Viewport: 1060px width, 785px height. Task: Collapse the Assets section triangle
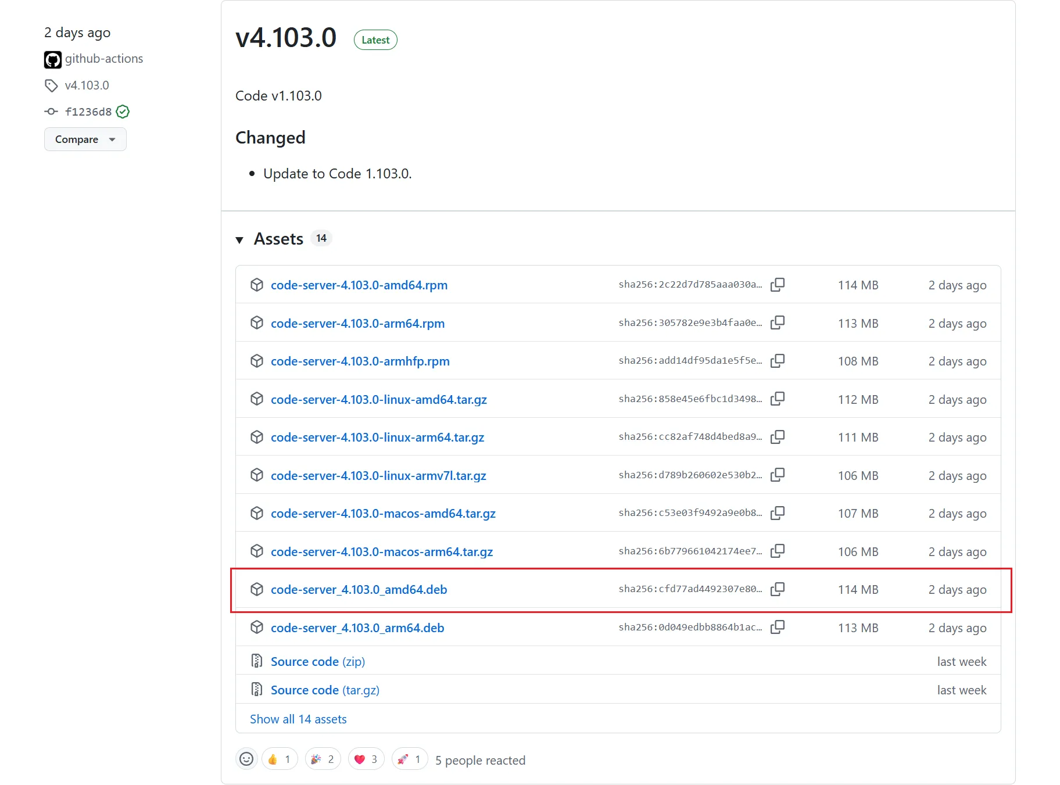pyautogui.click(x=239, y=239)
